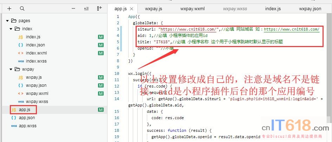
Task: Collapse the wxpay folder arrow
Action: coord(11,69)
